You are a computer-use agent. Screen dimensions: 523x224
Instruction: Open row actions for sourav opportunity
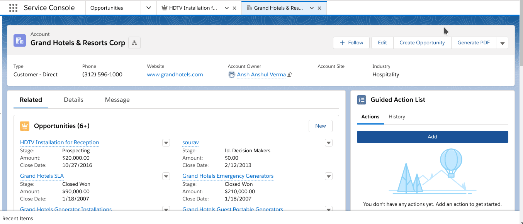click(x=329, y=143)
